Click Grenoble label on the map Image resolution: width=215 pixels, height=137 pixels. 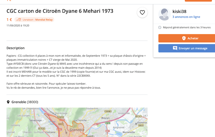[x=77, y=130]
